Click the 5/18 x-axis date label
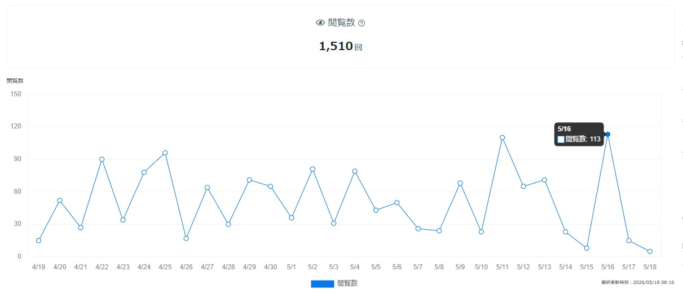This screenshot has height=293, width=683. [650, 267]
